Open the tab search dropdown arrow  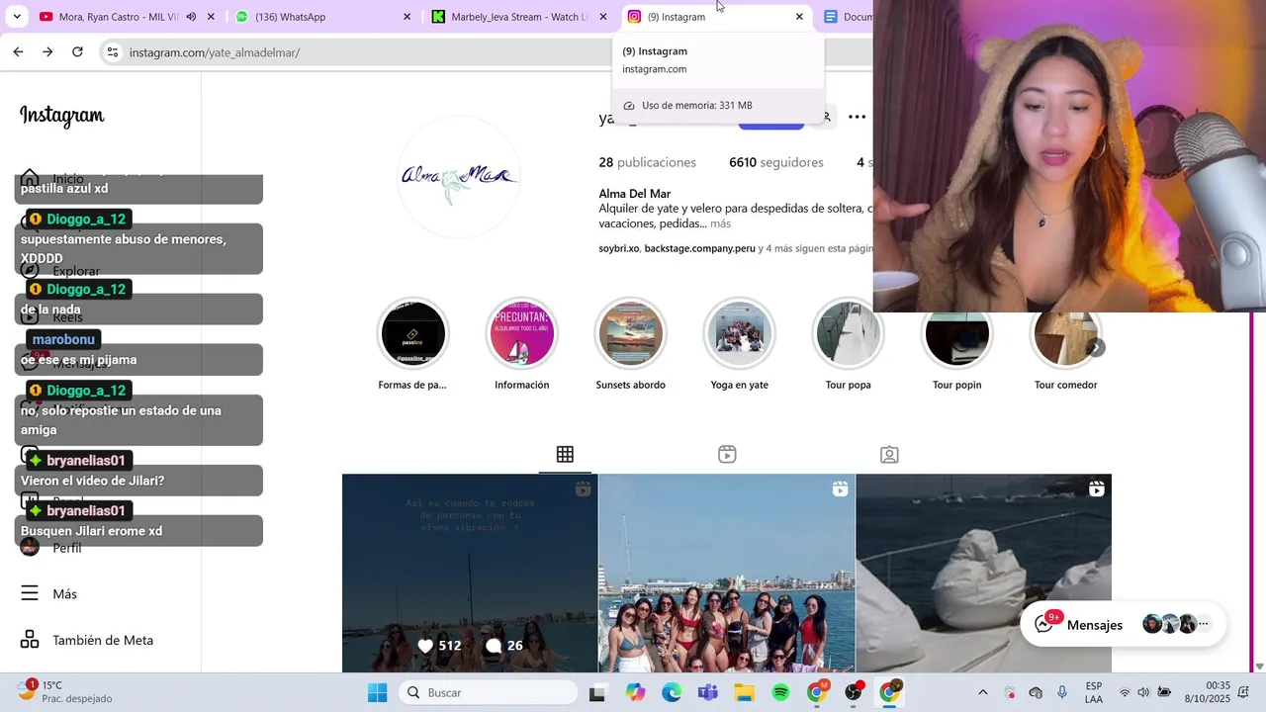[17, 17]
